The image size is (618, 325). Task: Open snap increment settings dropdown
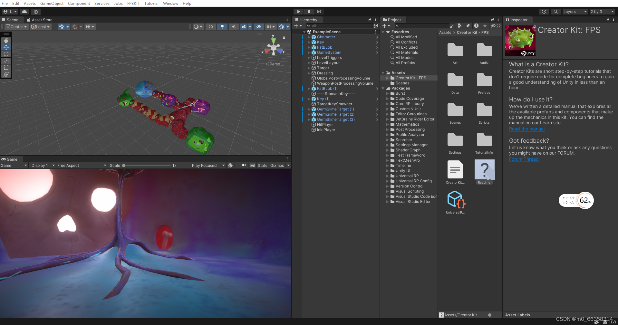(x=90, y=27)
